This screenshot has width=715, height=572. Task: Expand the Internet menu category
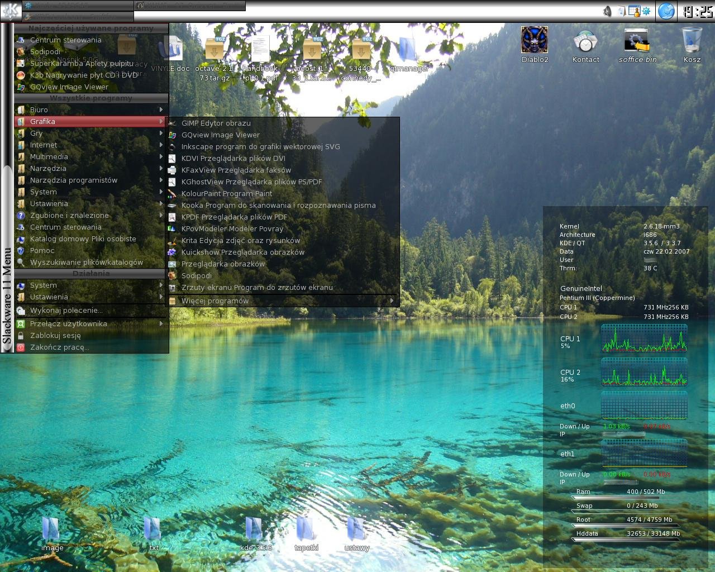pyautogui.click(x=90, y=145)
